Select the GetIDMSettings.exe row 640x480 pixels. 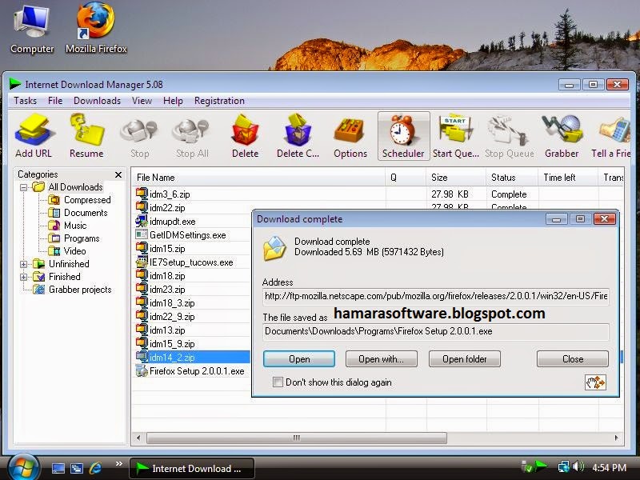pos(192,235)
